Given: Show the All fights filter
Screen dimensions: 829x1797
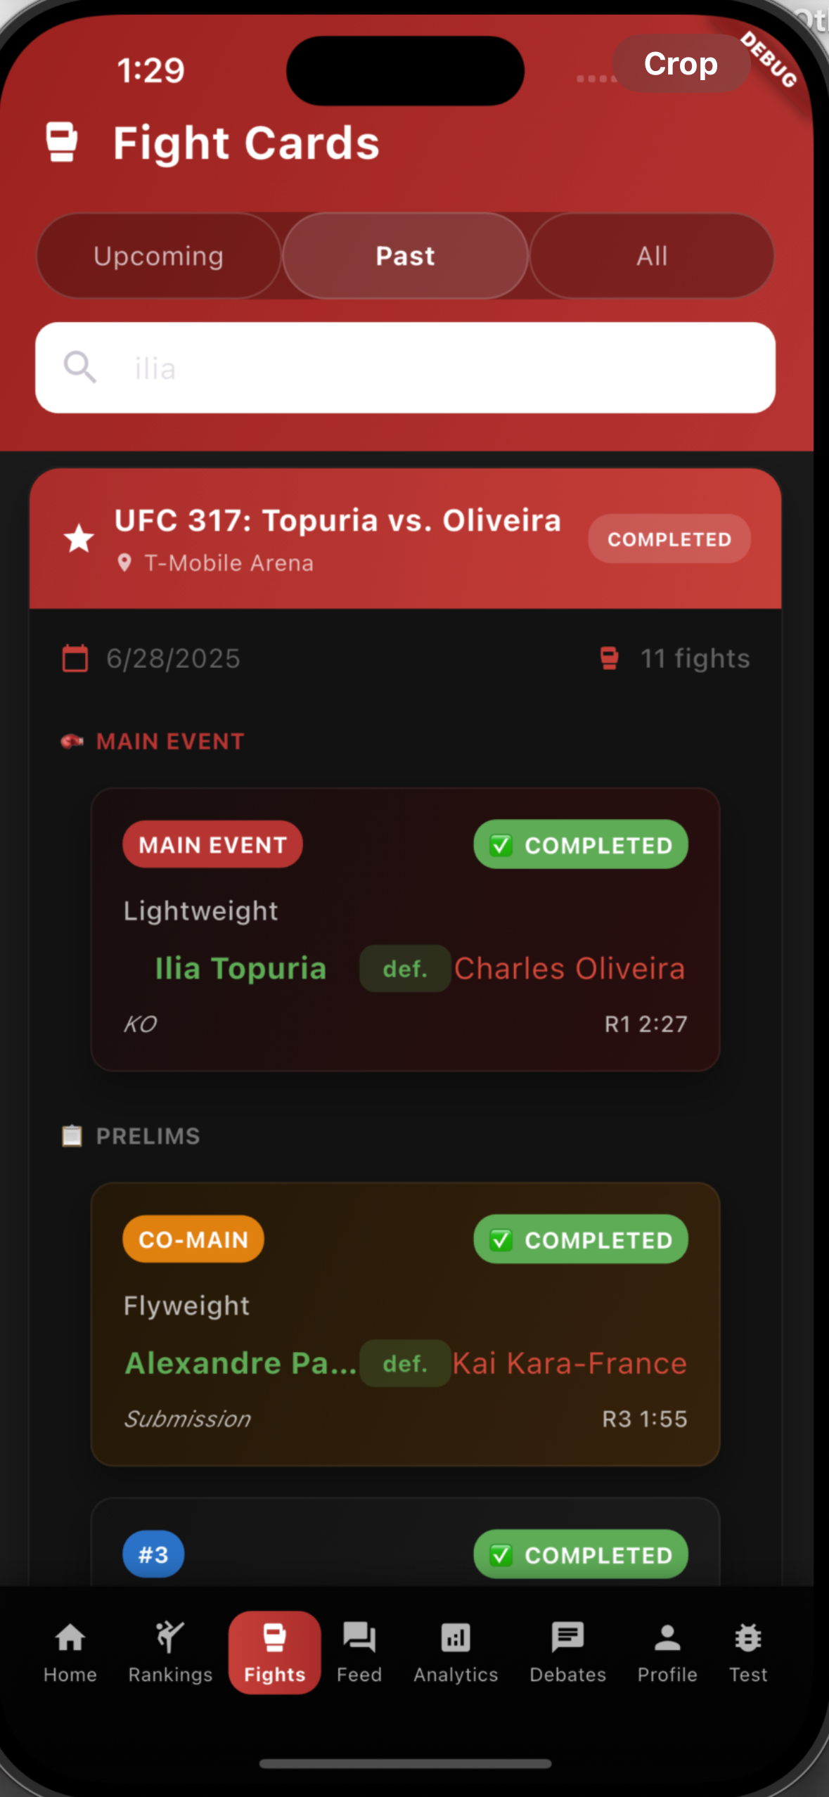Looking at the screenshot, I should (652, 256).
